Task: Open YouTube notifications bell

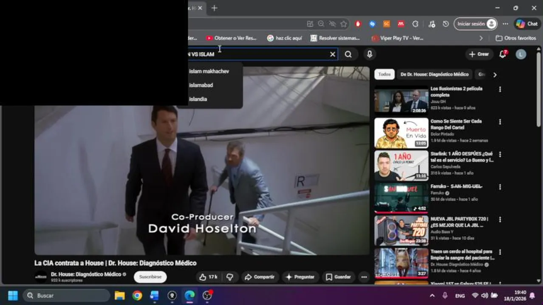Action: [503, 54]
